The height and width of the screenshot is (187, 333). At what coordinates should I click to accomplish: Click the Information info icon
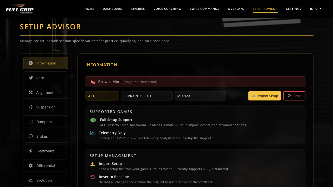pos(30,63)
